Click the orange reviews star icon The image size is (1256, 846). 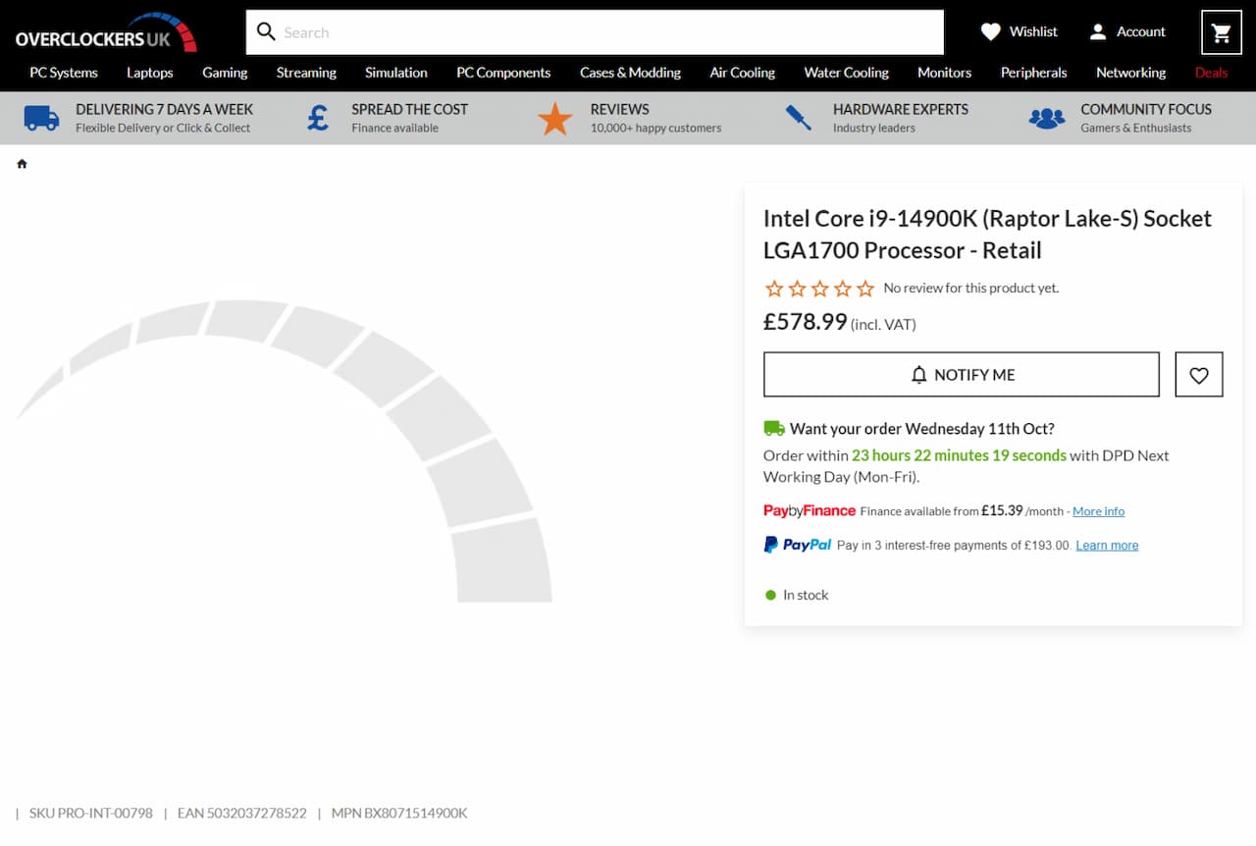[x=555, y=119]
